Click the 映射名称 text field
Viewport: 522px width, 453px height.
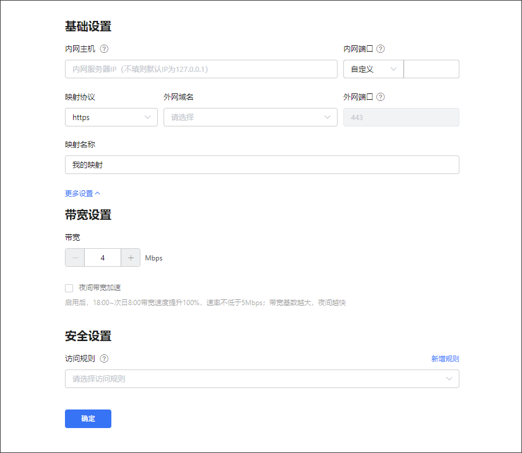pos(262,165)
